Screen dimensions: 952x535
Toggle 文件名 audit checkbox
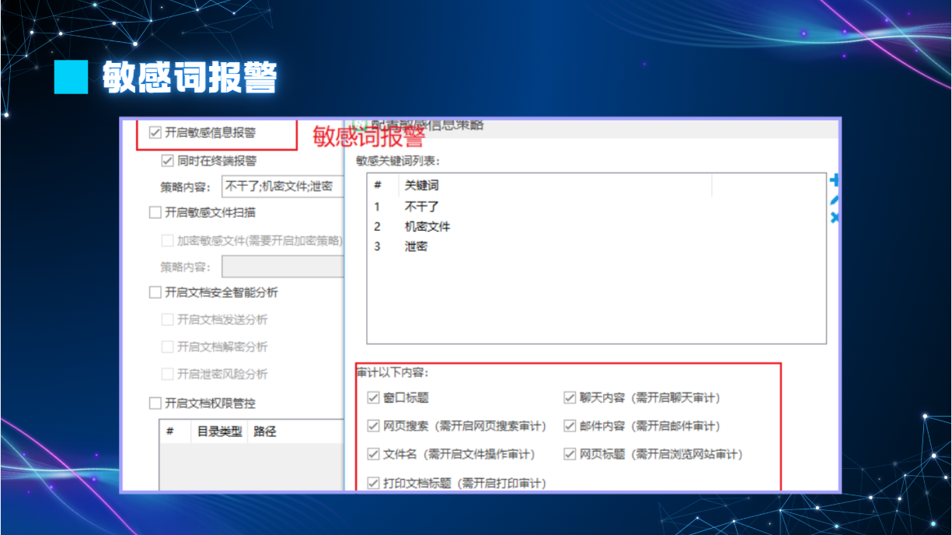pyautogui.click(x=374, y=454)
